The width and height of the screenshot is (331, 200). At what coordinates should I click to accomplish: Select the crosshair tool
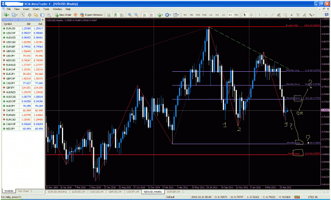pyautogui.click(x=251, y=15)
